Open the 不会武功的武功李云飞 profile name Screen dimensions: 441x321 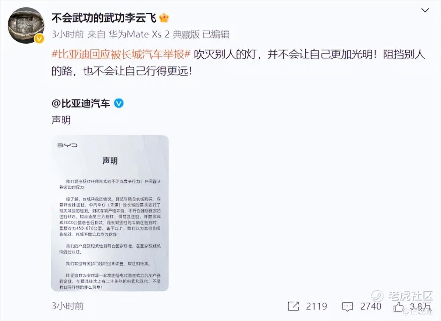(104, 18)
